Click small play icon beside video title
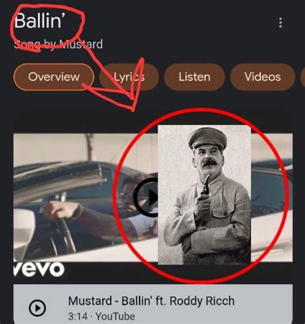 (x=37, y=308)
